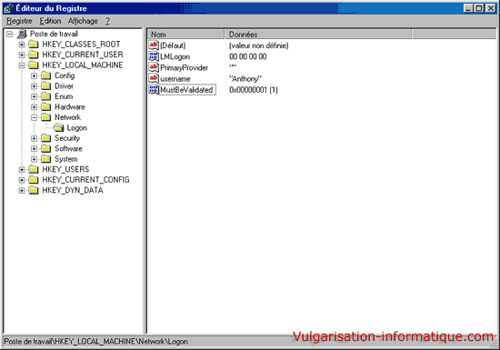This screenshot has height=350, width=500.
Task: Expand the Software key
Action: [x=35, y=149]
